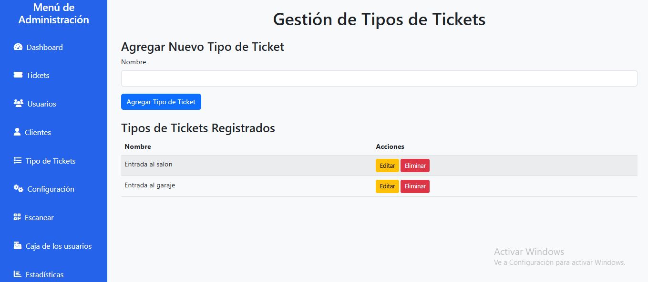Screen dimensions: 648x282
Task: Click the Tickets icon in sidebar
Action: click(18, 75)
